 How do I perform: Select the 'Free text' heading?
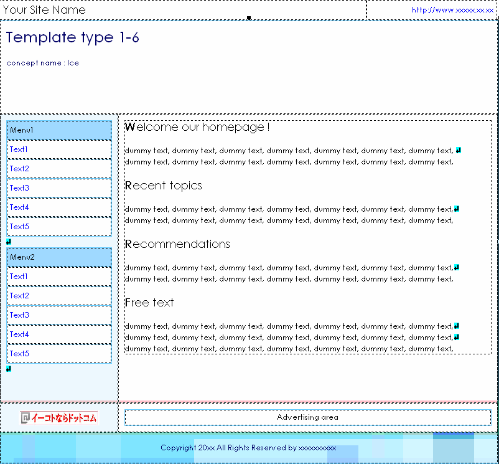click(x=149, y=303)
